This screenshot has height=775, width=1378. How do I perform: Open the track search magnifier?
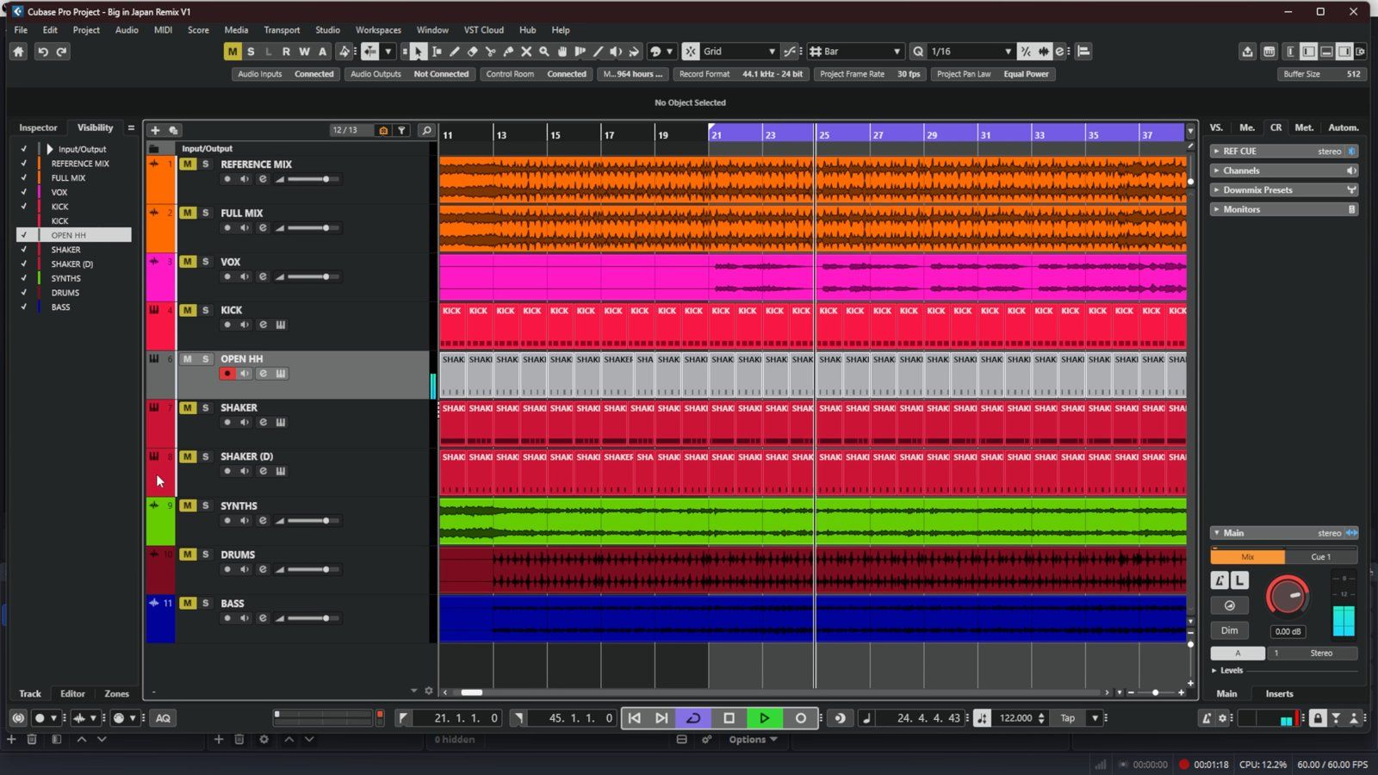(x=426, y=130)
